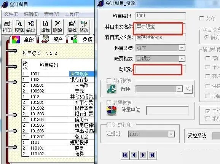Click the 科目中文名称 input field
220x164 pixels.
(x=161, y=27)
